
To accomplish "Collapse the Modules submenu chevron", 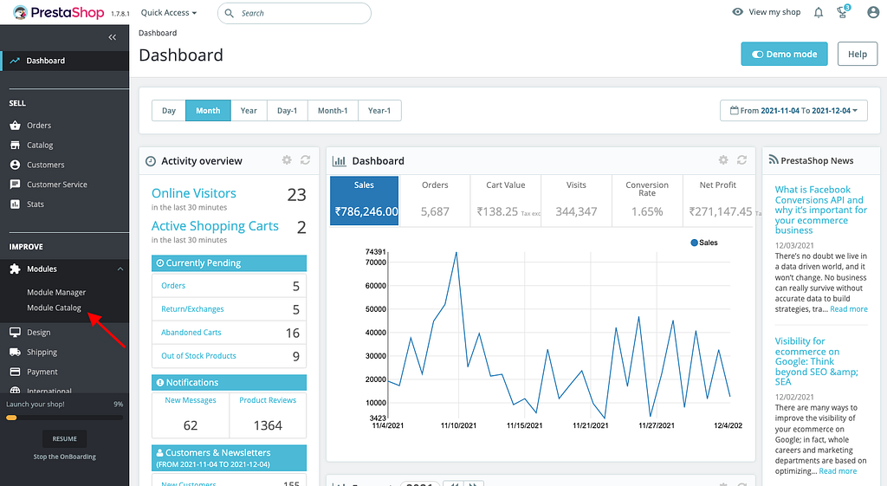I will (x=120, y=269).
